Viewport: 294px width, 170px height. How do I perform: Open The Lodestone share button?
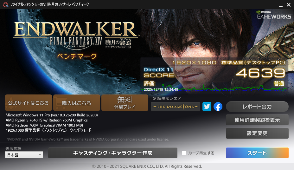point(175,107)
